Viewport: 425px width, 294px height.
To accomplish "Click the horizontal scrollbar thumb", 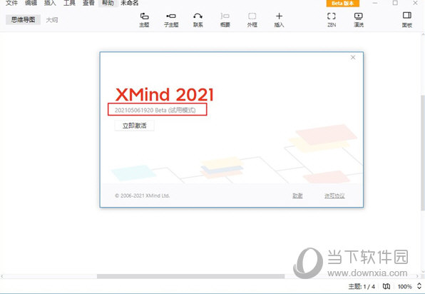I will tap(191, 276).
